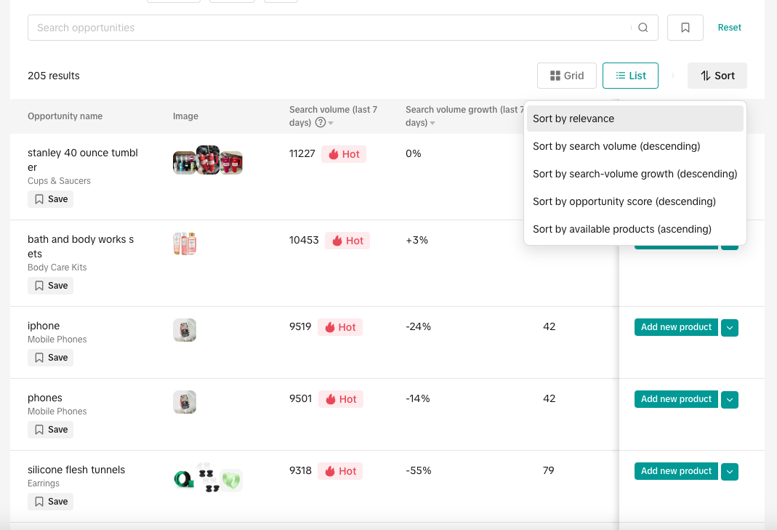Click the Reset link
This screenshot has height=530, width=777.
729,28
